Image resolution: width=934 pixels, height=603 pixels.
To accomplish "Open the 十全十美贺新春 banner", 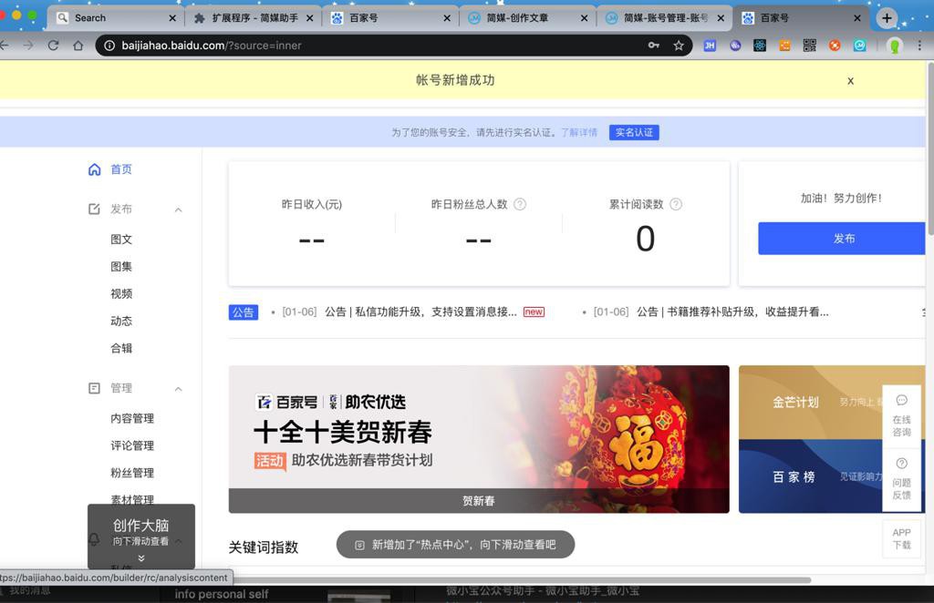I will pos(479,439).
